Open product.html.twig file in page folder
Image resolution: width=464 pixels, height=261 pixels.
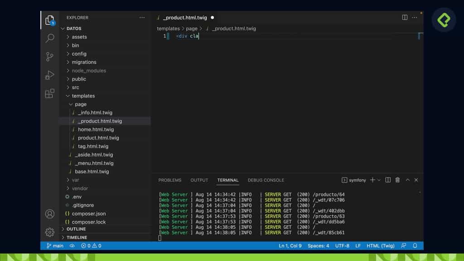pos(98,138)
